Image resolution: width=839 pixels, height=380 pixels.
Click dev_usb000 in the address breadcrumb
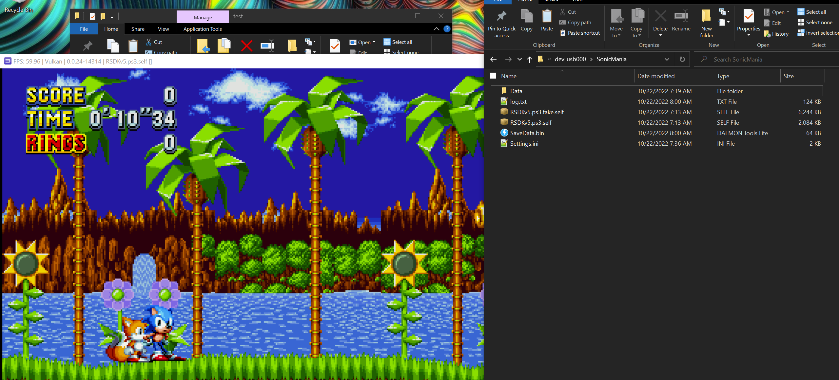[x=570, y=59]
